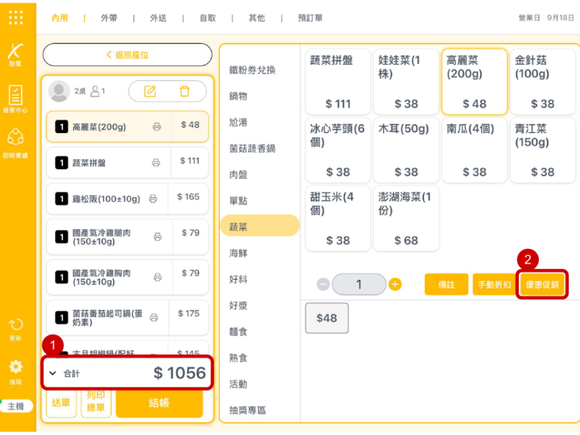
Task: Click printer icon on 蔬菜拼盤 row
Action: click(x=156, y=163)
